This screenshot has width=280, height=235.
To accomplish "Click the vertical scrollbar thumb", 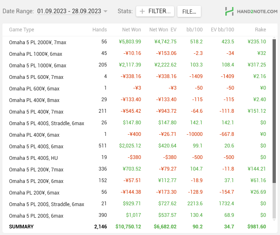I will pyautogui.click(x=274, y=111).
